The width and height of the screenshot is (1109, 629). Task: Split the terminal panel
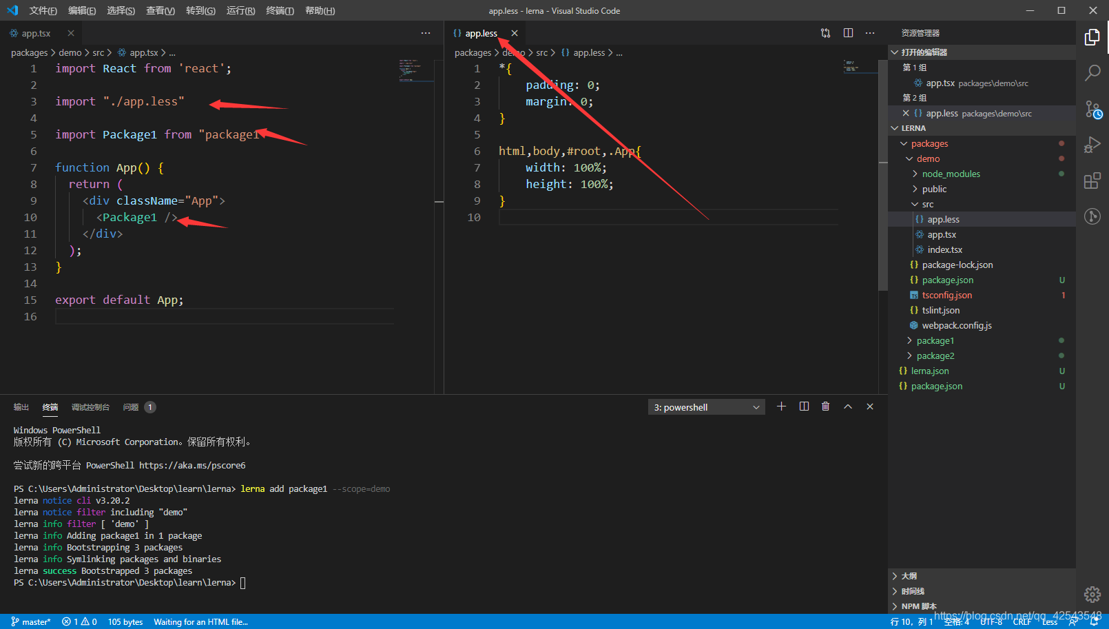[804, 406]
